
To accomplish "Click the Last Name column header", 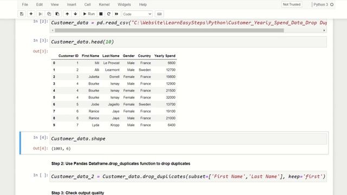I will pos(111,56).
